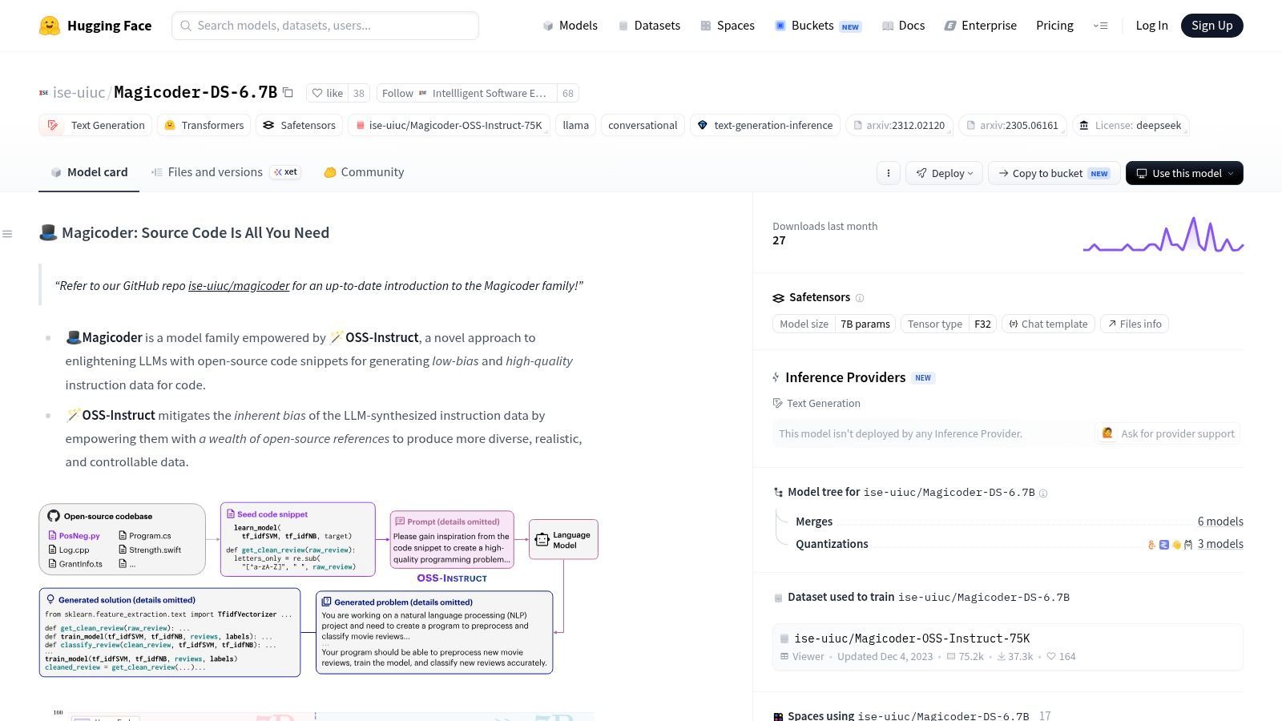The image size is (1282, 721).
Task: Click the Model size 7B params badge
Action: pos(834,324)
